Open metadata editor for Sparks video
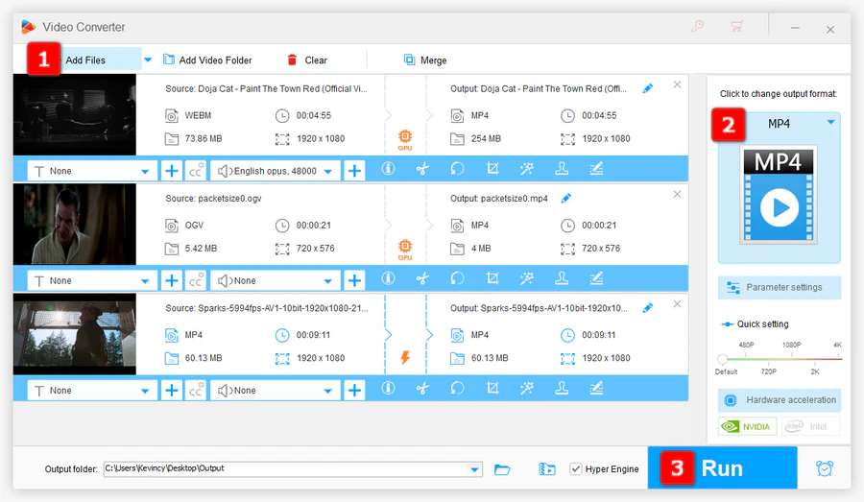Screen dimensions: 864x502 click(596, 388)
